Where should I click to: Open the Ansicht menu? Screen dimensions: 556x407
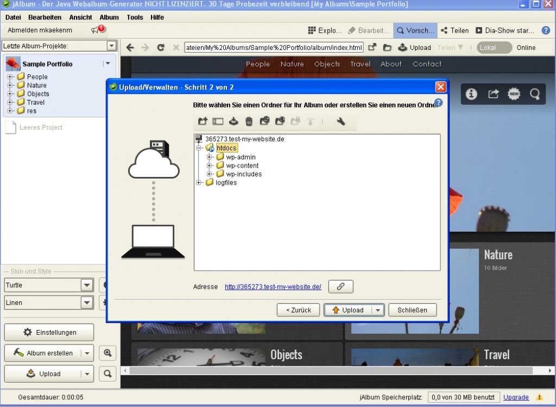click(80, 17)
